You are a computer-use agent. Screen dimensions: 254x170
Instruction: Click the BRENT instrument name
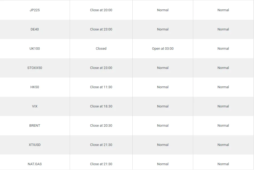click(x=35, y=126)
